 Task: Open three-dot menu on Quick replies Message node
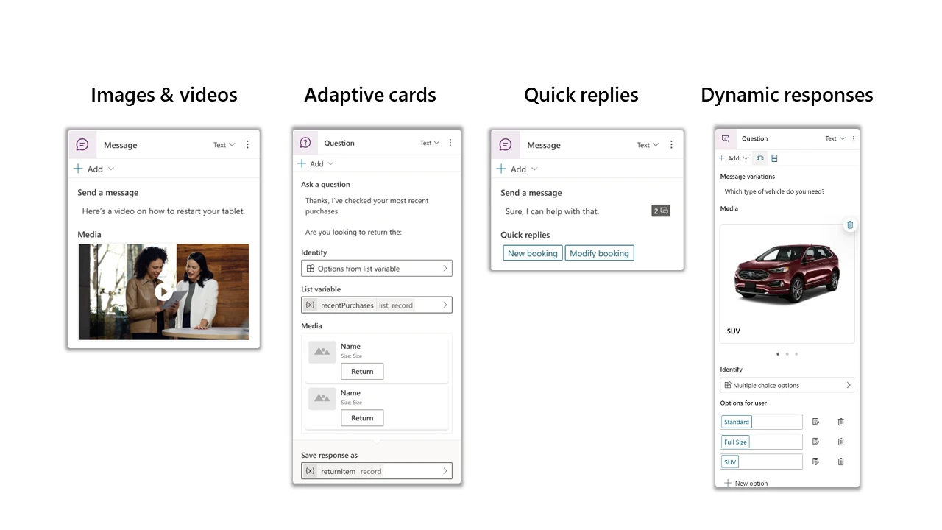(x=670, y=144)
